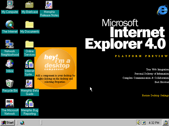The width and height of the screenshot is (169, 126).
Task: Open the Inbox icon
Action: click(10, 66)
